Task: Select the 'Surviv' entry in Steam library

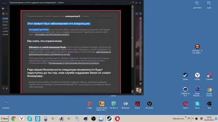Action: (x=5, y=35)
